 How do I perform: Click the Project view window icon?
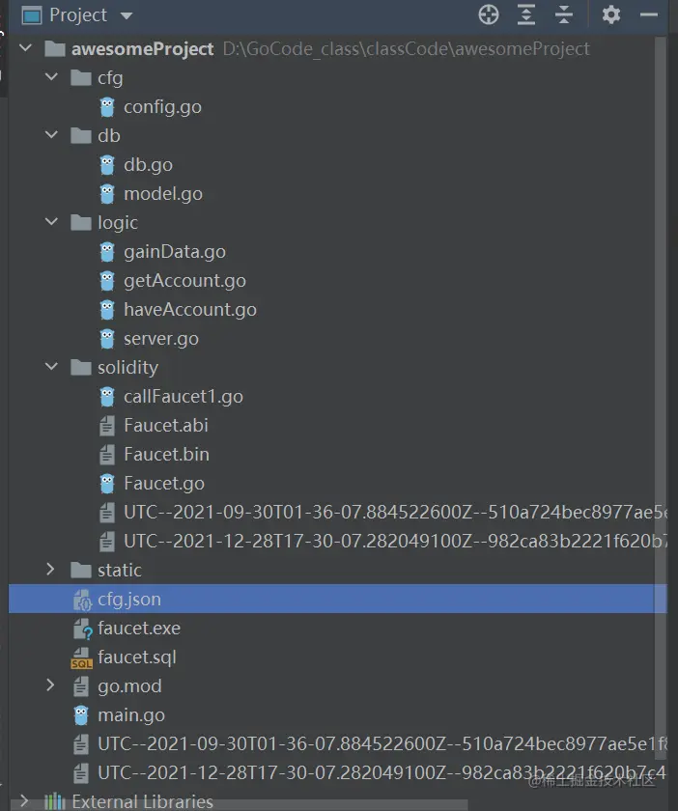click(x=32, y=15)
